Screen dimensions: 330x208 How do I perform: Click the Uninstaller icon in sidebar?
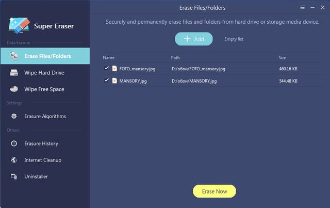14,177
